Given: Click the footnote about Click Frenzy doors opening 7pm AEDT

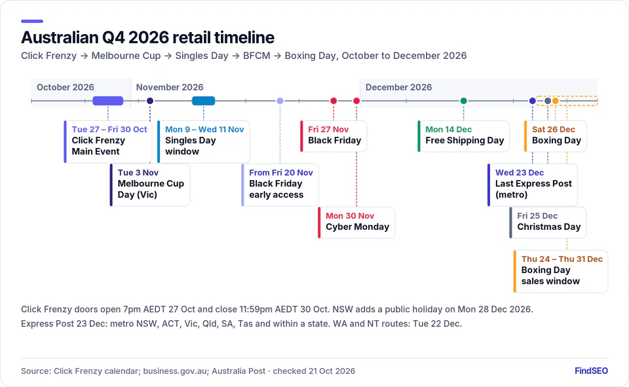Looking at the screenshot, I should coord(276,309).
